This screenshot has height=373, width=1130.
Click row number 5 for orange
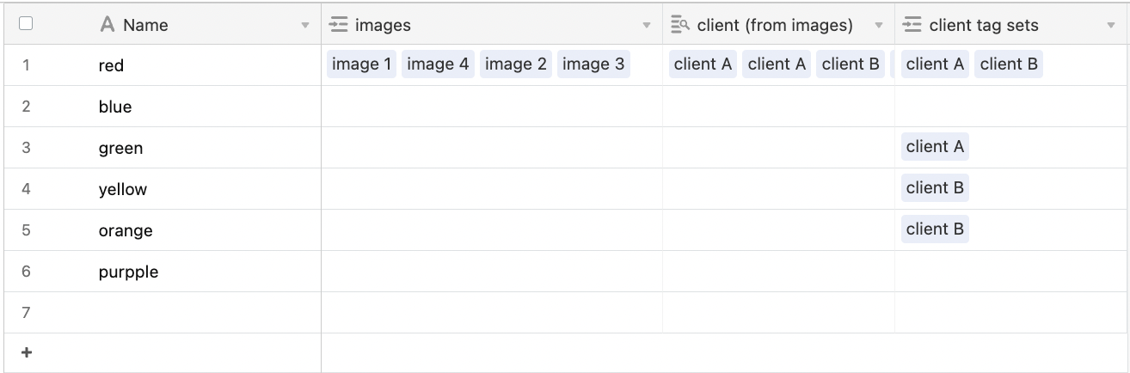point(26,230)
